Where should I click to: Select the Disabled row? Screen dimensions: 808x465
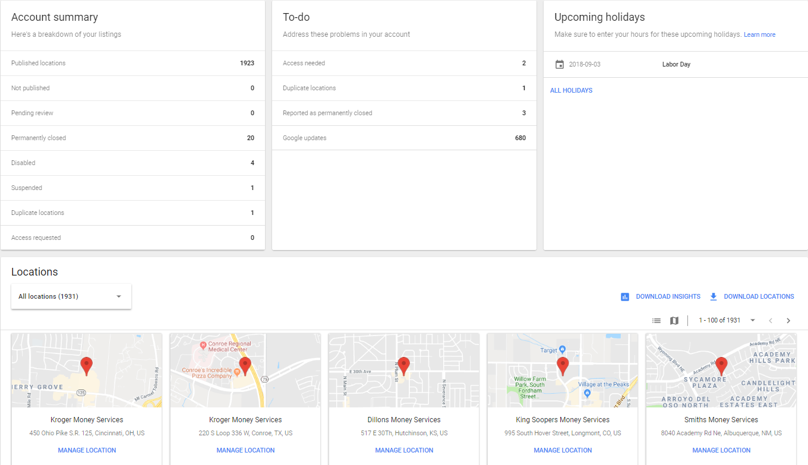(x=132, y=163)
